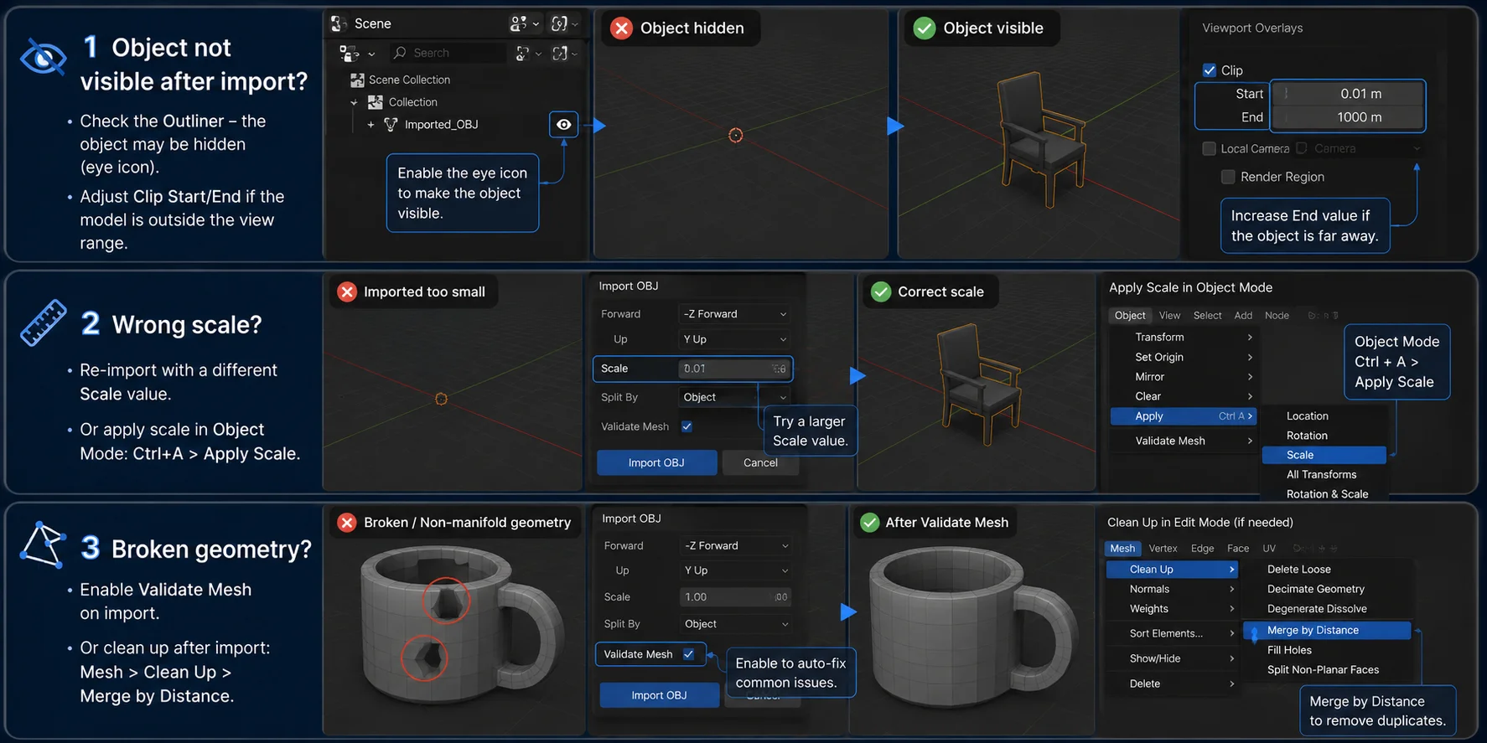Click the Scene Collection icon
Image resolution: width=1487 pixels, height=743 pixels.
[357, 80]
